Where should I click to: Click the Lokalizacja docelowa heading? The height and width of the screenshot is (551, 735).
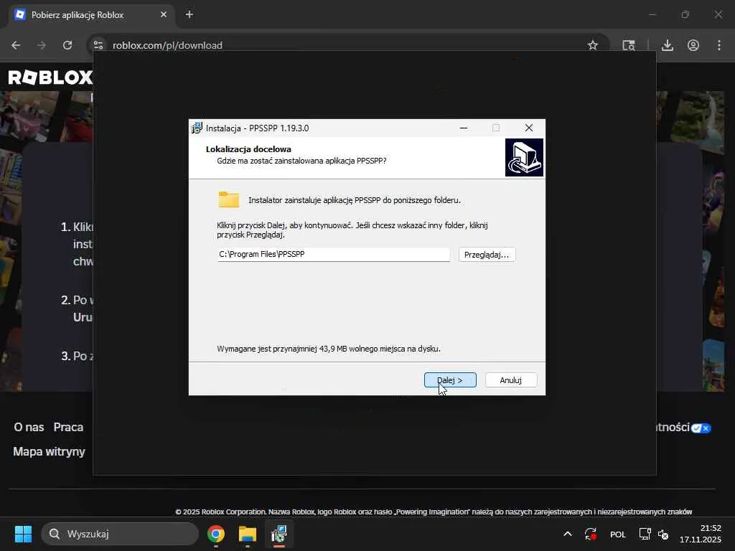(x=248, y=149)
